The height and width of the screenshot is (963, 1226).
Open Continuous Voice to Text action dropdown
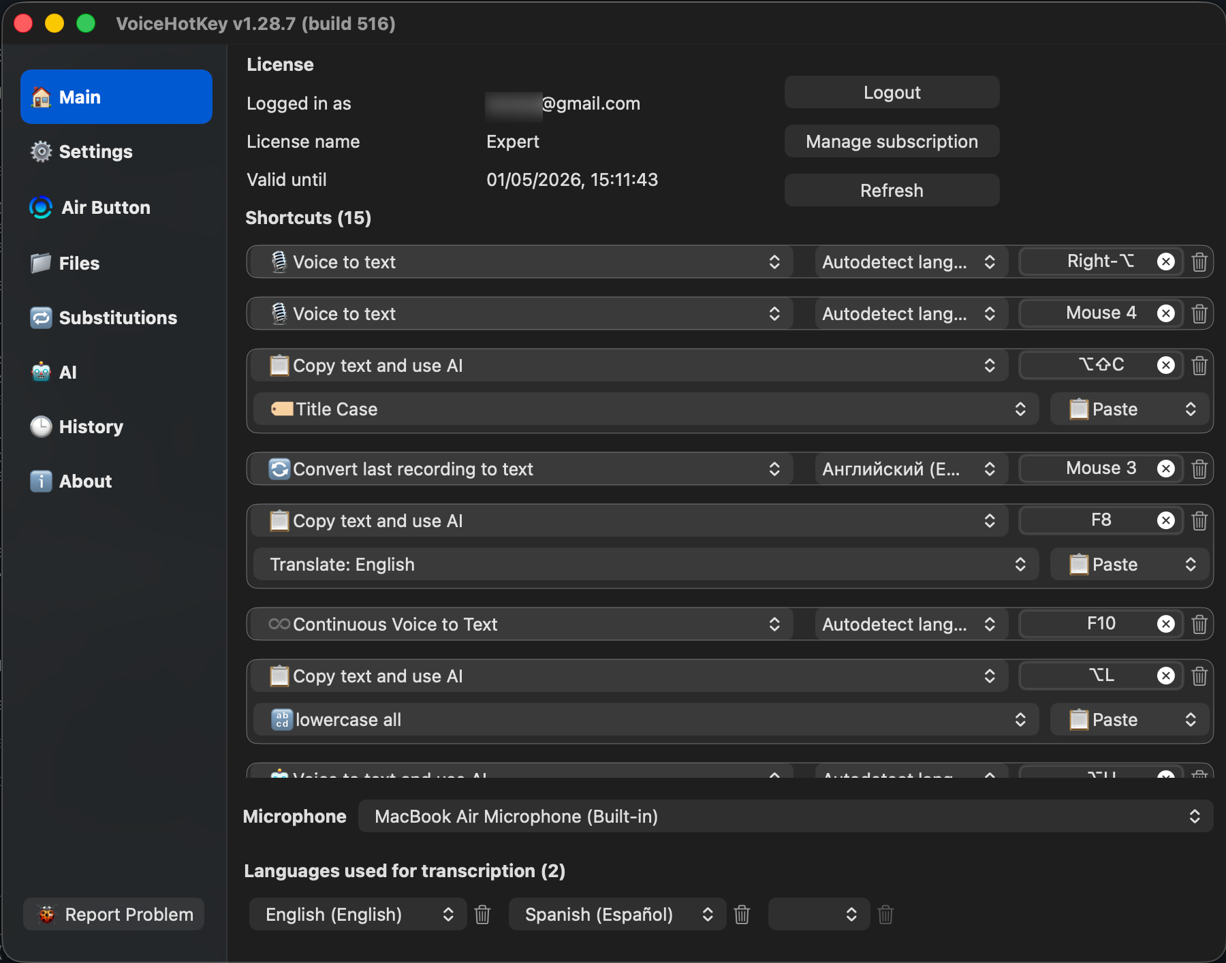(521, 625)
